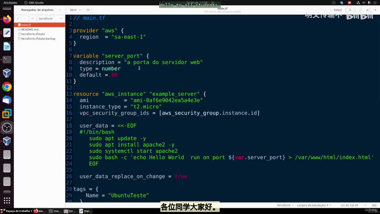This screenshot has width=380, height=214.
Task: Open terraform.tfstate.backup in file browser
Action: [x=39, y=39]
